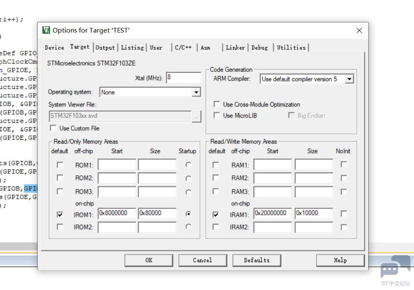Enable NoInit for IRAM1
Image resolution: width=414 pixels, height=290 pixels.
pos(344,213)
